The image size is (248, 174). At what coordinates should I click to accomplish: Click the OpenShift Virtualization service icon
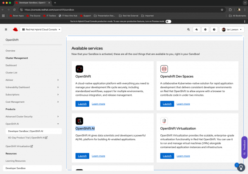tap(164, 121)
